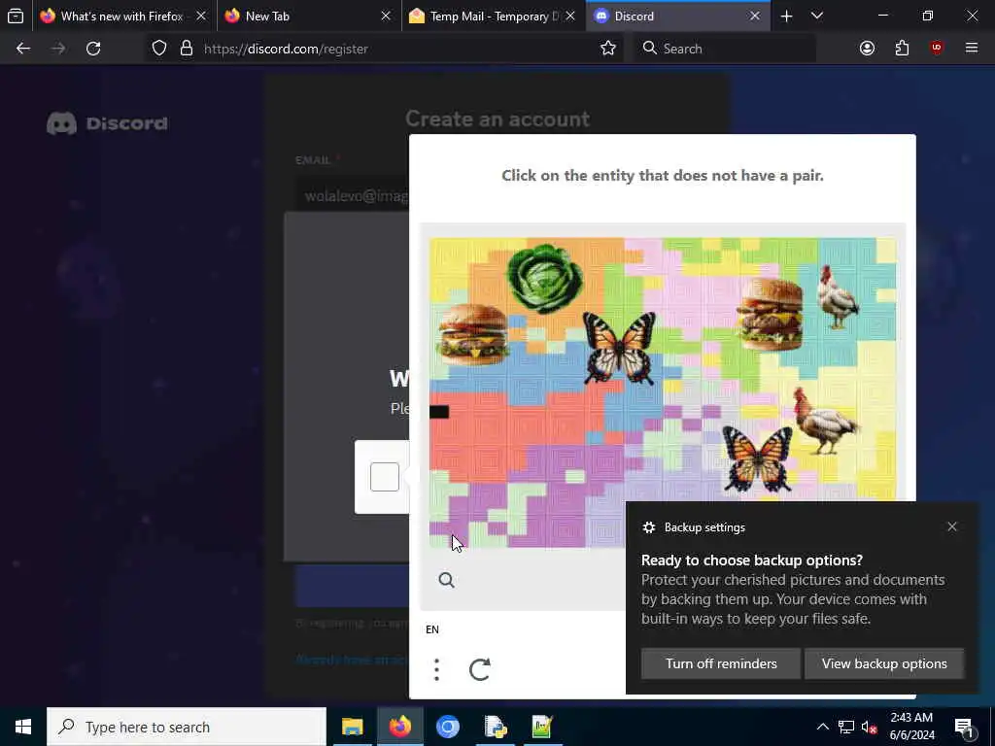Close the Discord tab
995x746 pixels.
tap(754, 16)
